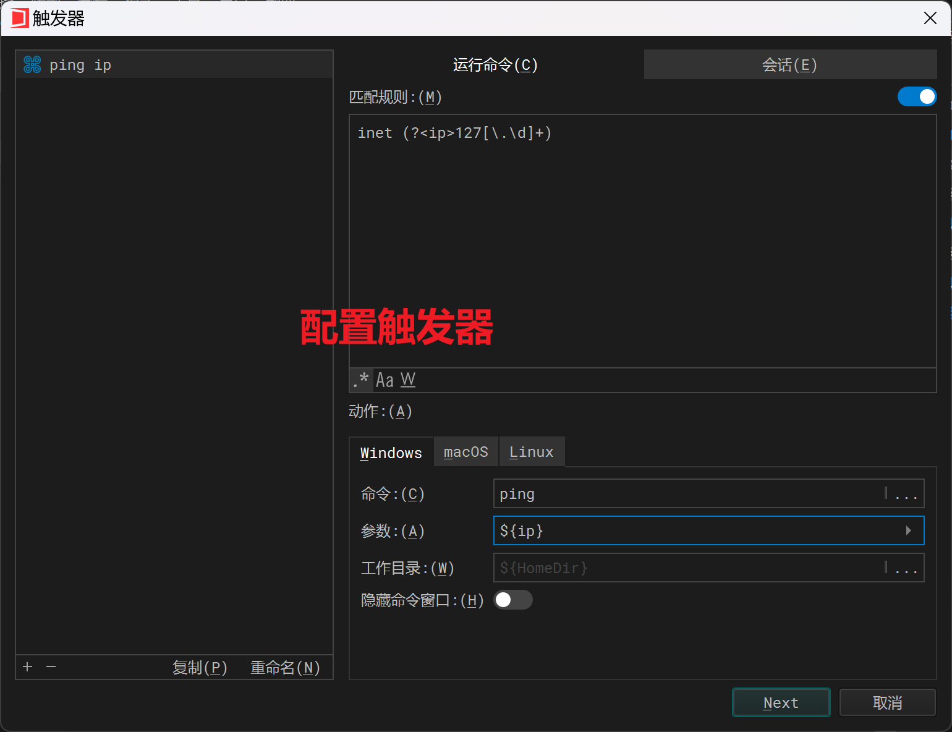The width and height of the screenshot is (952, 732).
Task: Select the ping ip trigger entry
Action: pyautogui.click(x=174, y=65)
